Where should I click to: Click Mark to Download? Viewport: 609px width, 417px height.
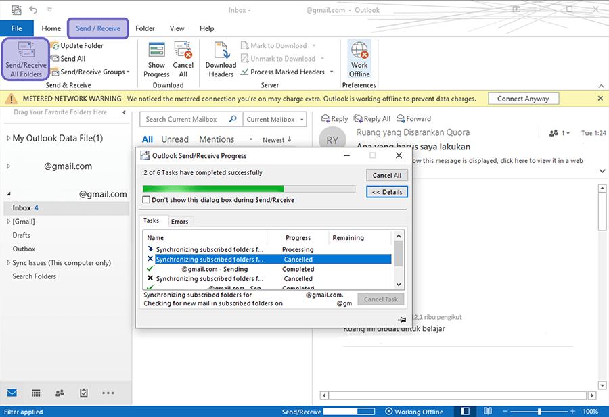click(x=278, y=45)
